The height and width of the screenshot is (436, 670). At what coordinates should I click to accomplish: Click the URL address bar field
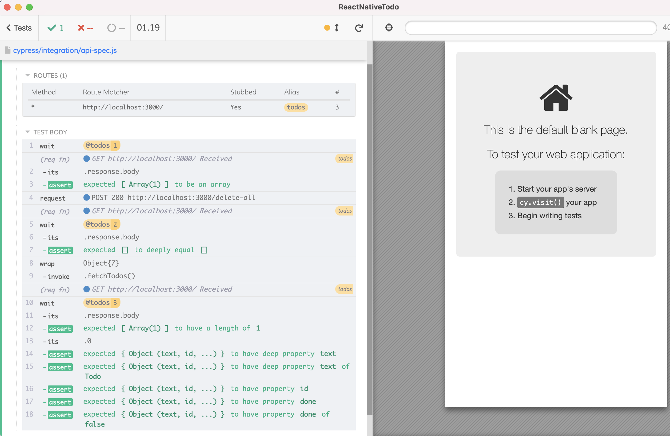click(531, 27)
